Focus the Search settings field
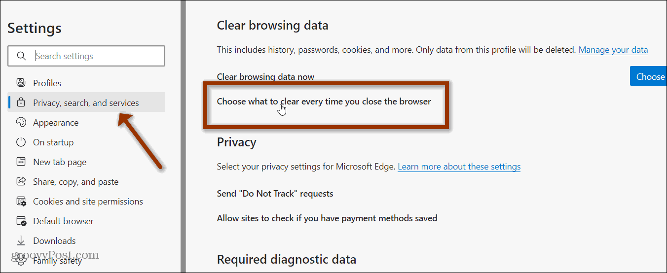This screenshot has width=667, height=273. 86,56
